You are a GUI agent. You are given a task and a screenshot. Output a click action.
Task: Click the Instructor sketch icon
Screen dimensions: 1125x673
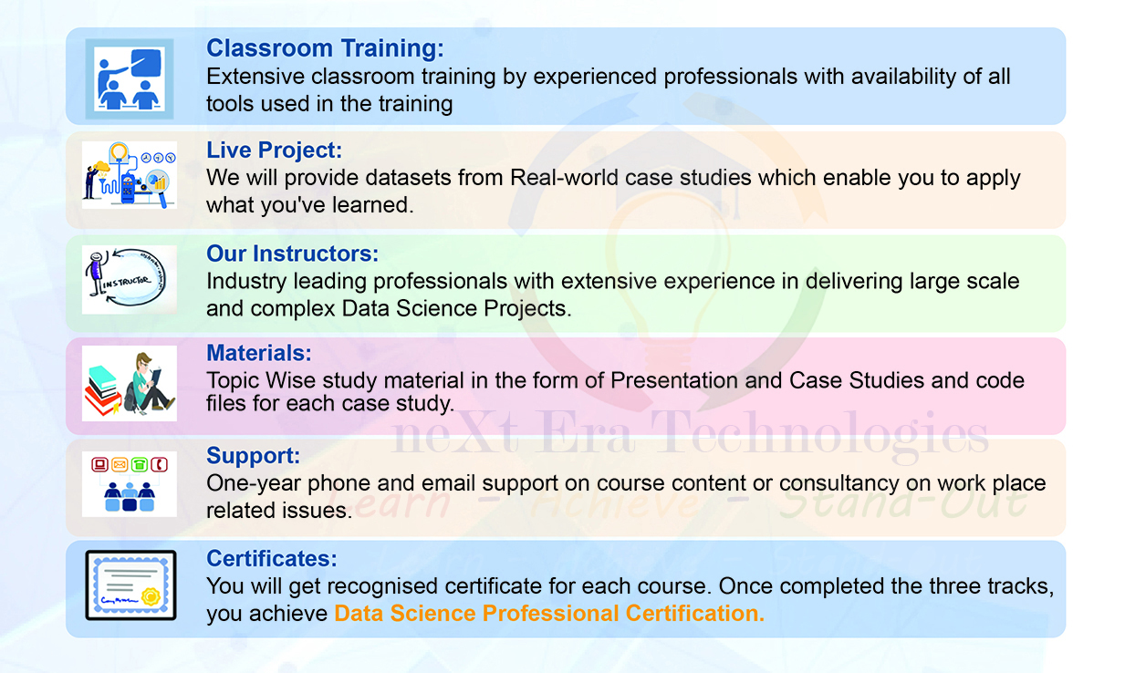[x=129, y=279]
